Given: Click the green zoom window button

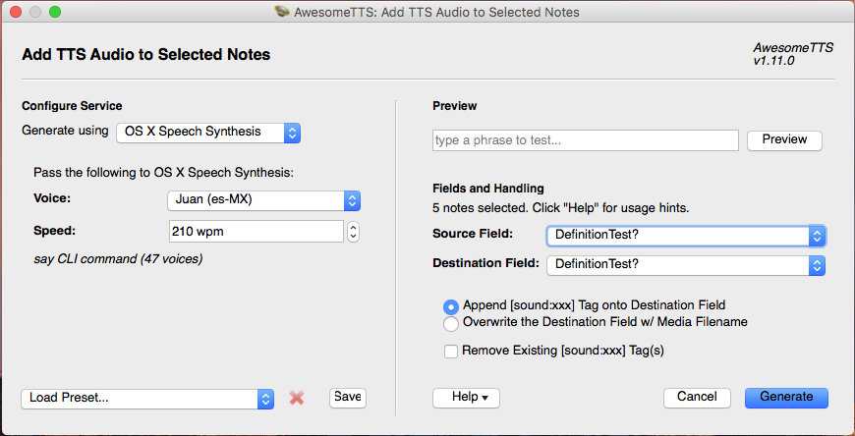Looking at the screenshot, I should click(x=55, y=12).
